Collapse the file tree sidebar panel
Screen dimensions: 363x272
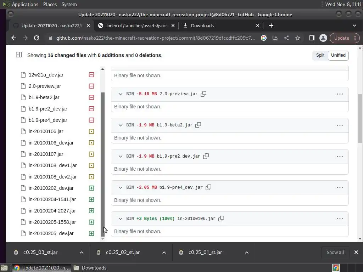19,55
